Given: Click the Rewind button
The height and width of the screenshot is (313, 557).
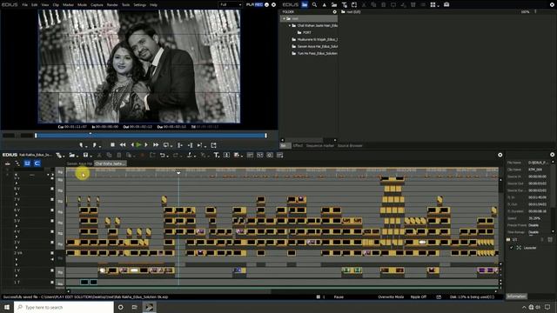Looking at the screenshot, I should coord(123,145).
